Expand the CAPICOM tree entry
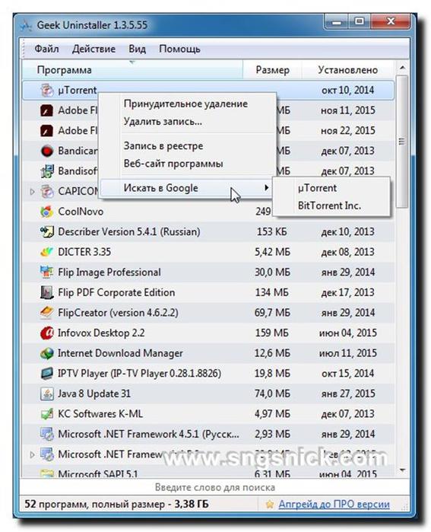The width and height of the screenshot is (431, 532). pos(32,191)
